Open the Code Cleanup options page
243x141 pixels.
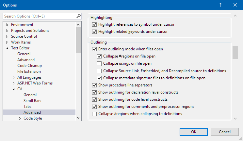[x=29, y=66]
